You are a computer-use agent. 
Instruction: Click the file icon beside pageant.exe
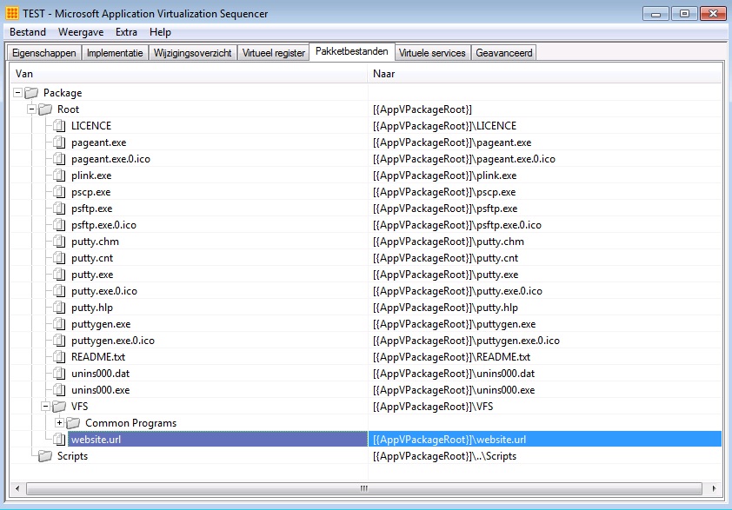(59, 142)
